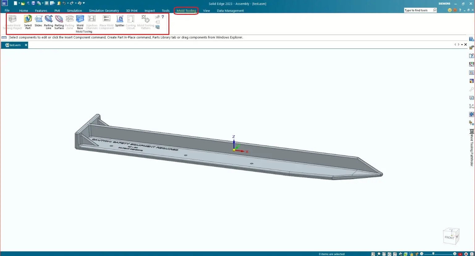Image resolution: width=475 pixels, height=256 pixels.
Task: Click the SE application button
Action: (5, 3)
